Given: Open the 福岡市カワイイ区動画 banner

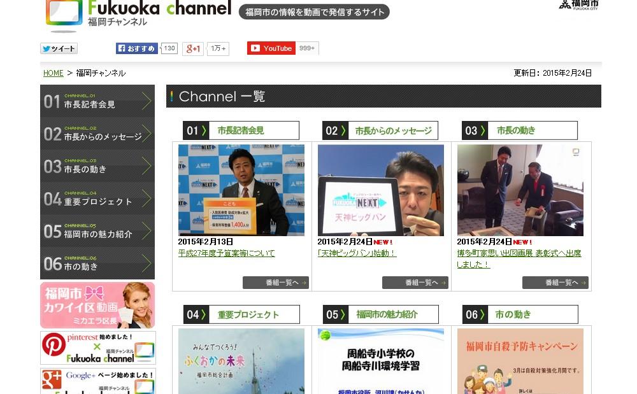Looking at the screenshot, I should click(x=97, y=305).
